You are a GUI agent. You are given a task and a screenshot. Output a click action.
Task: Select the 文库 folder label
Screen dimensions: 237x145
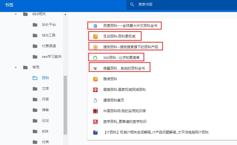coord(45,89)
